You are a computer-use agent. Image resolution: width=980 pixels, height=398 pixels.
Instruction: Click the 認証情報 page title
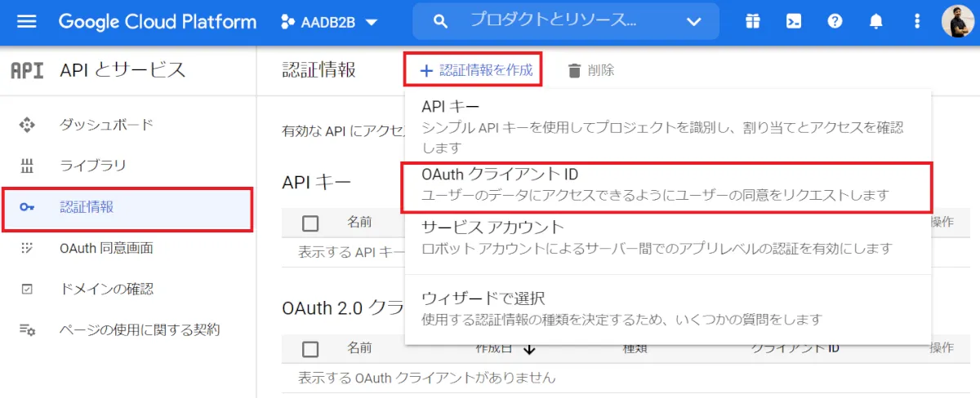(318, 70)
